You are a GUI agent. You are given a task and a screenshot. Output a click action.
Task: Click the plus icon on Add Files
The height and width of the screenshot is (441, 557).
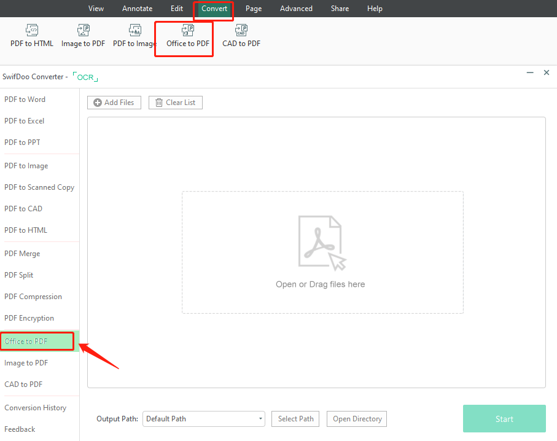click(x=97, y=103)
